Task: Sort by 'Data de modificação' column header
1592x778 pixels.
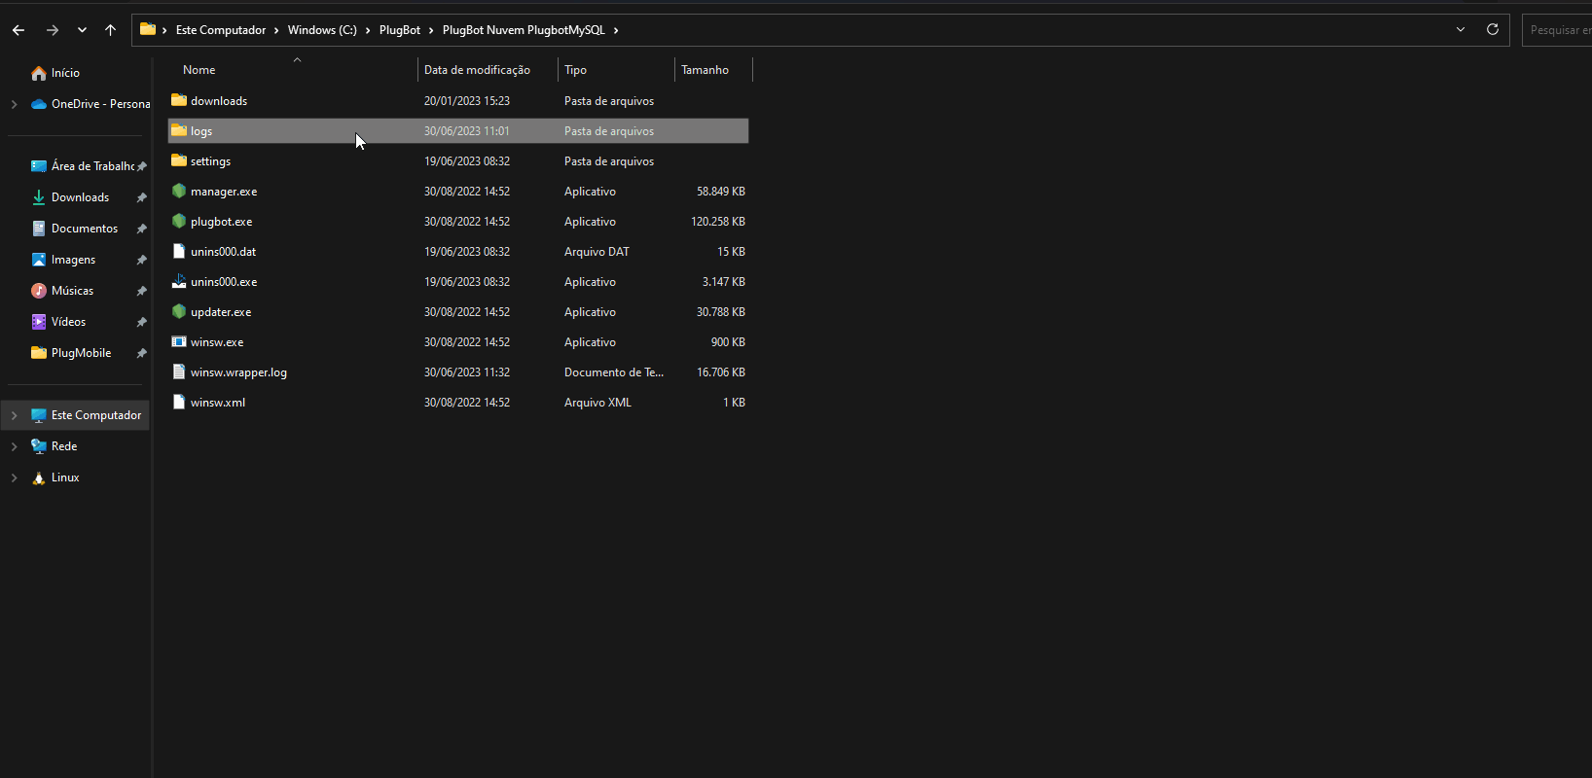Action: click(x=477, y=70)
